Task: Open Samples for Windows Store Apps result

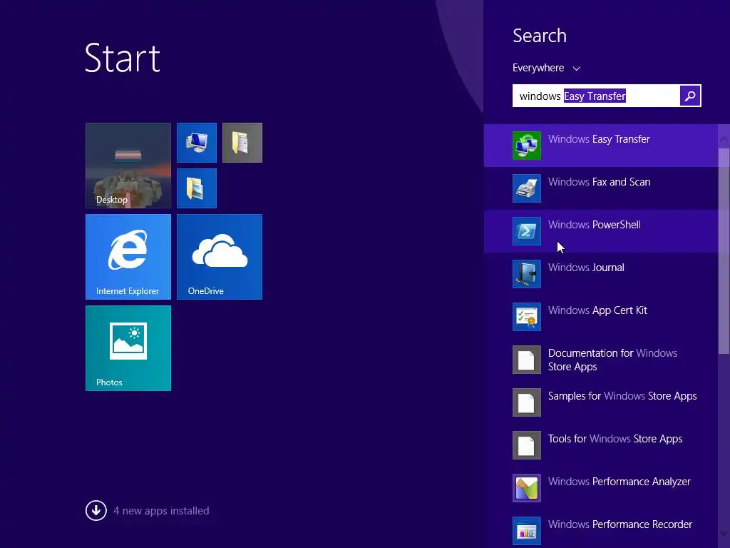Action: [x=600, y=402]
